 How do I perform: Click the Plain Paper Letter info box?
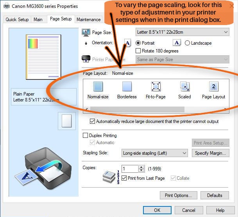[43, 97]
